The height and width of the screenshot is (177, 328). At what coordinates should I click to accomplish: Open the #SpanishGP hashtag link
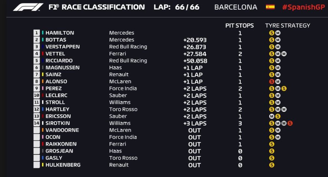[303, 7]
